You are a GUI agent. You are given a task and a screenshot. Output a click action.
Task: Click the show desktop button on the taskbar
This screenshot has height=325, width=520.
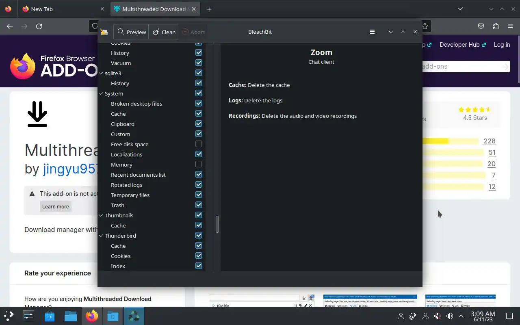(x=509, y=316)
